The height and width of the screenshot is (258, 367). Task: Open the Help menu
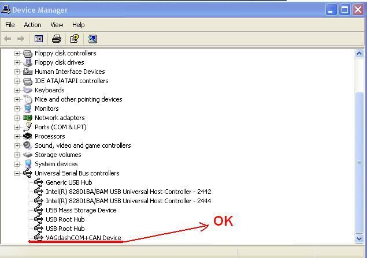pos(78,25)
